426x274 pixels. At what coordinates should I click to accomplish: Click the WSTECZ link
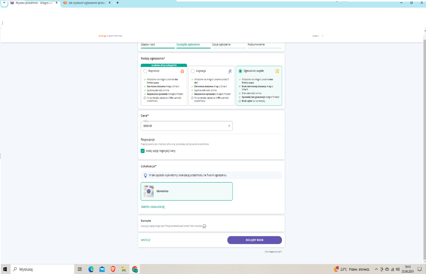[146, 240]
